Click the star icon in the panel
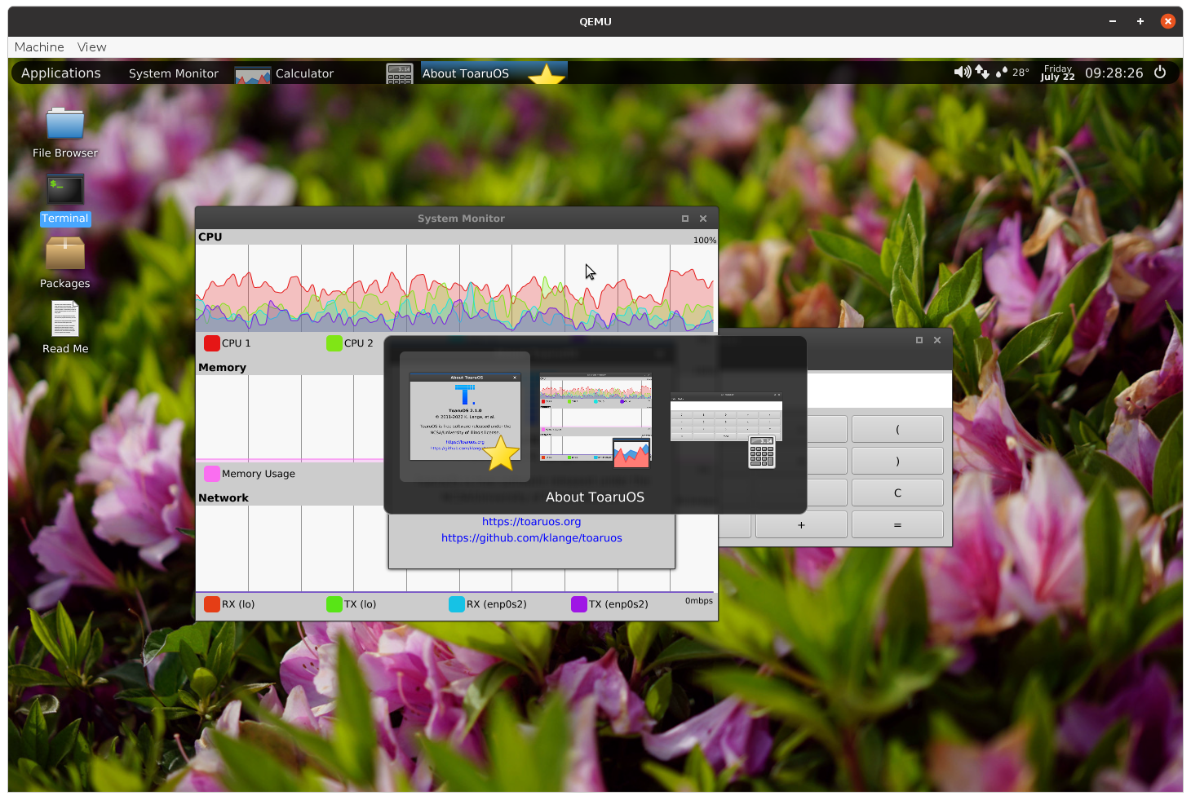 coord(547,75)
